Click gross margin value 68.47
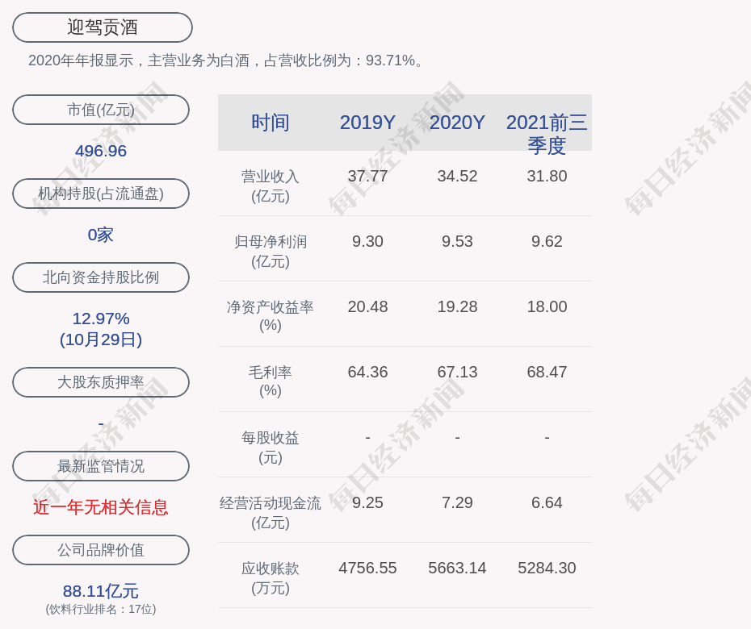The image size is (751, 629). click(x=547, y=372)
